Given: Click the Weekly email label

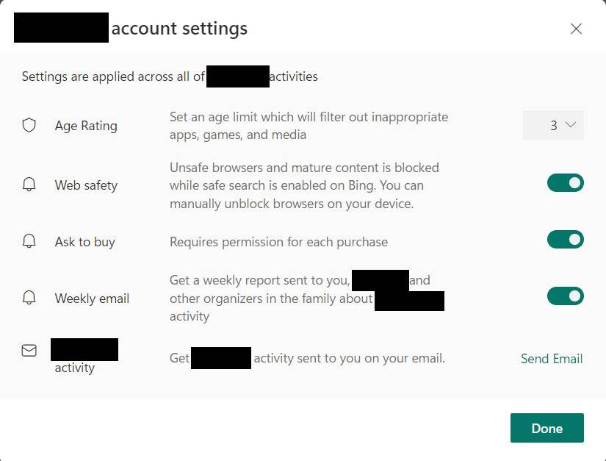Looking at the screenshot, I should [92, 299].
